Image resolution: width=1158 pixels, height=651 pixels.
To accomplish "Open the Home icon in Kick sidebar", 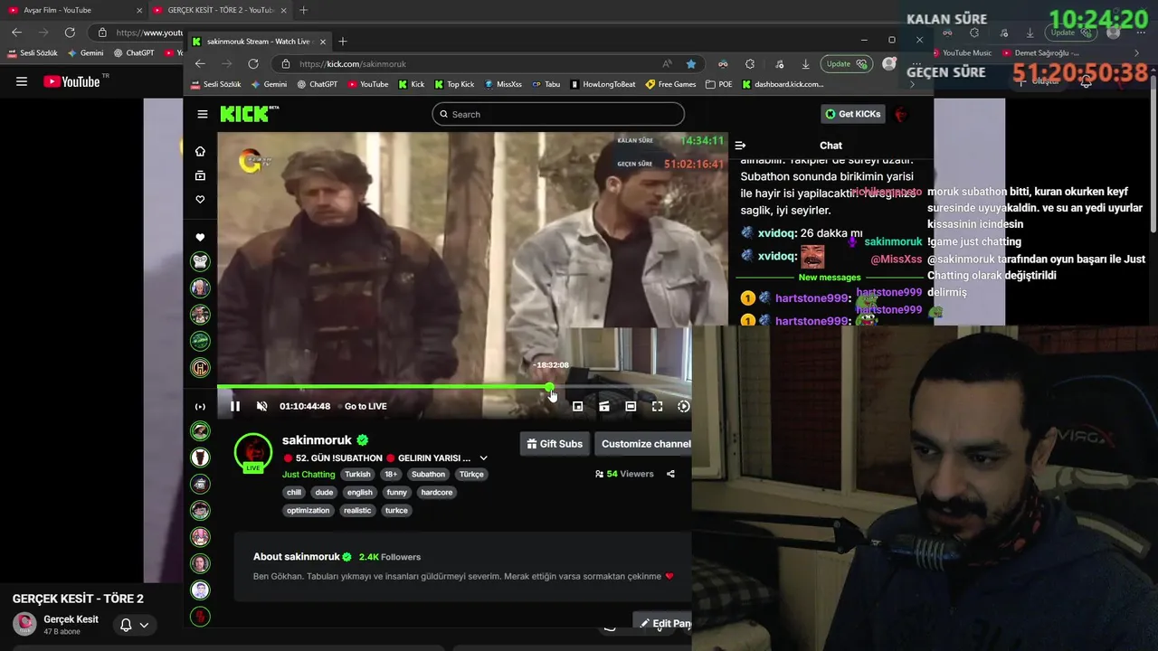I will [200, 151].
